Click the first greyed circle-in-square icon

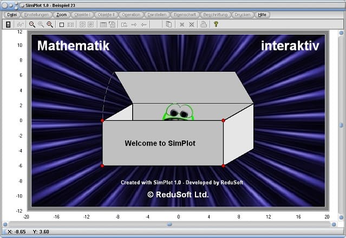(82, 24)
